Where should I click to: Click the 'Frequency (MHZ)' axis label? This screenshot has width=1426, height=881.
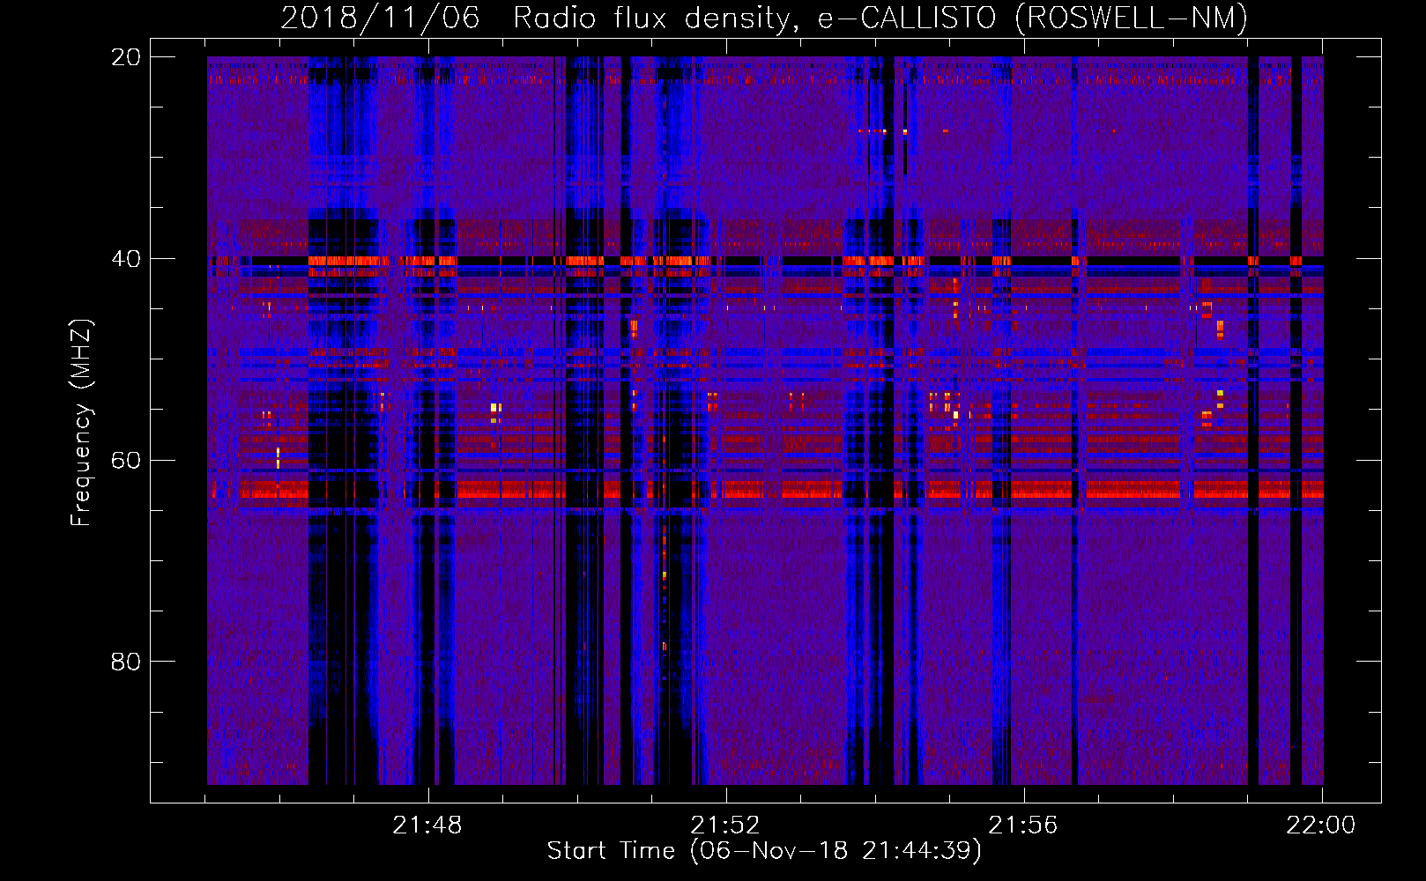81,423
